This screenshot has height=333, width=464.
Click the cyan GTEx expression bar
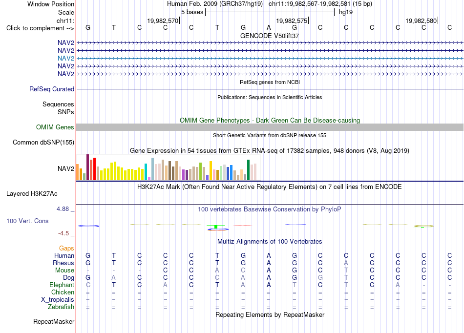click(146, 172)
